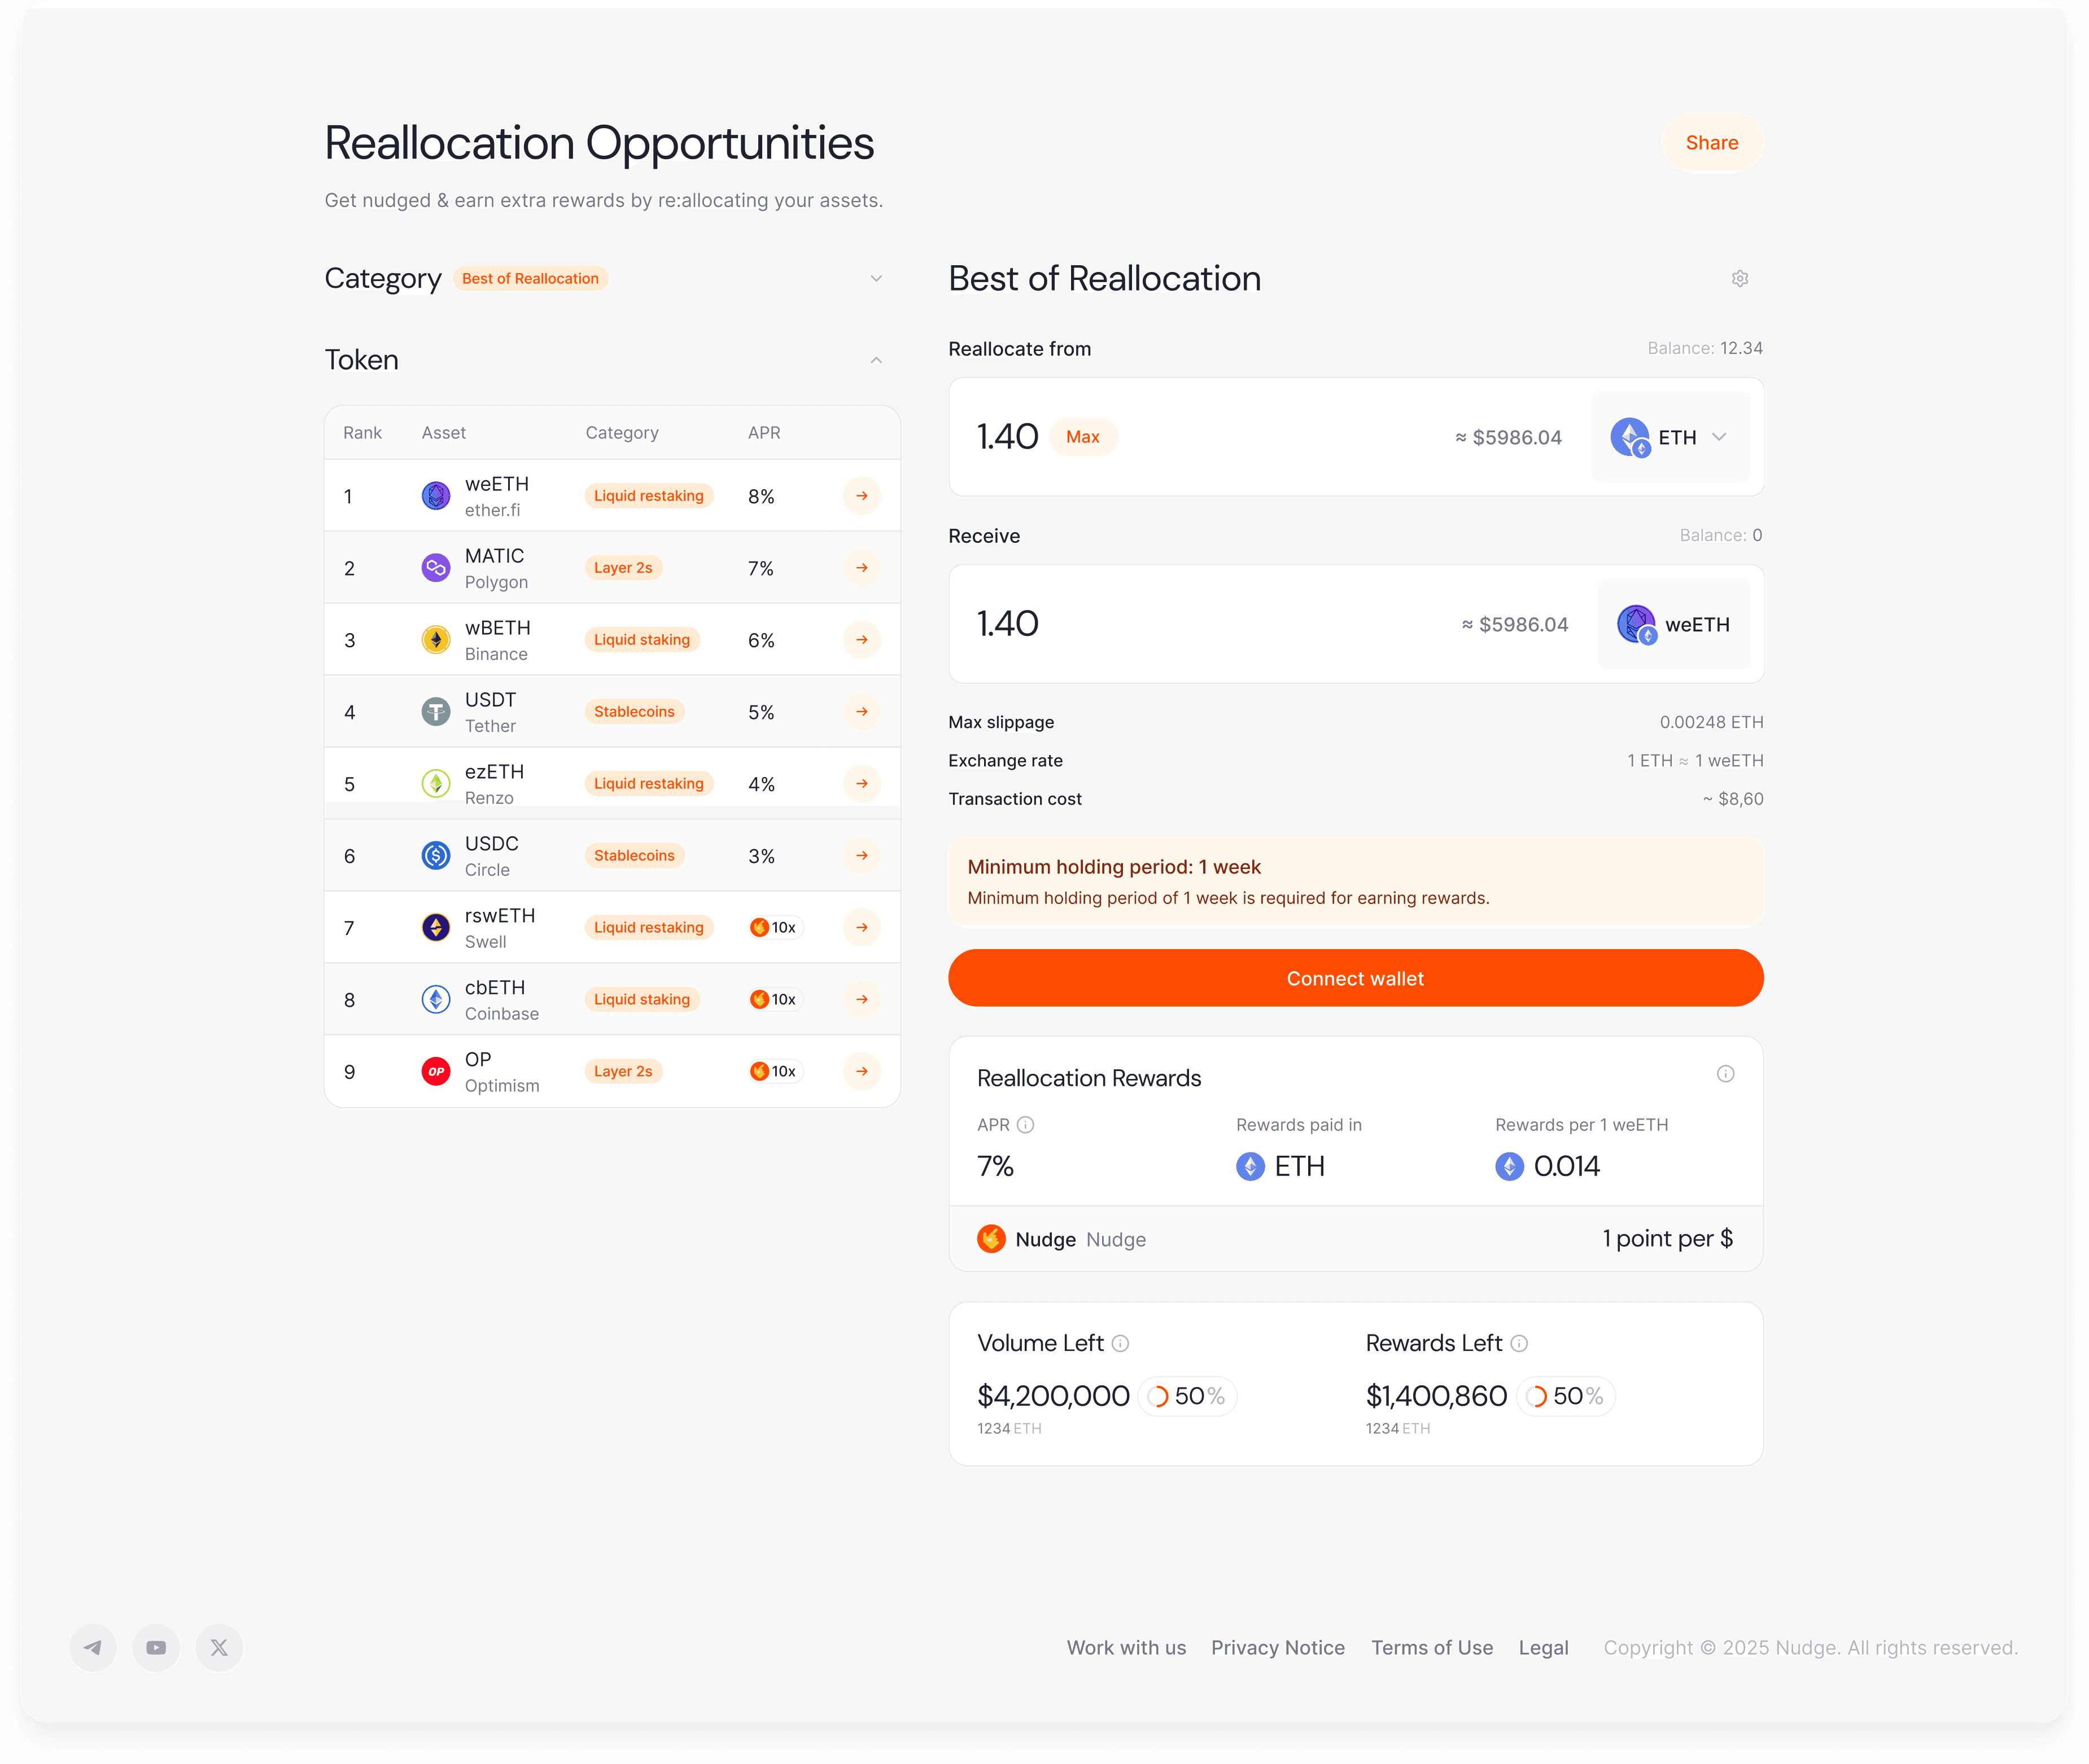
Task: Click the reallocate arrow on the weETH row
Action: (862, 495)
